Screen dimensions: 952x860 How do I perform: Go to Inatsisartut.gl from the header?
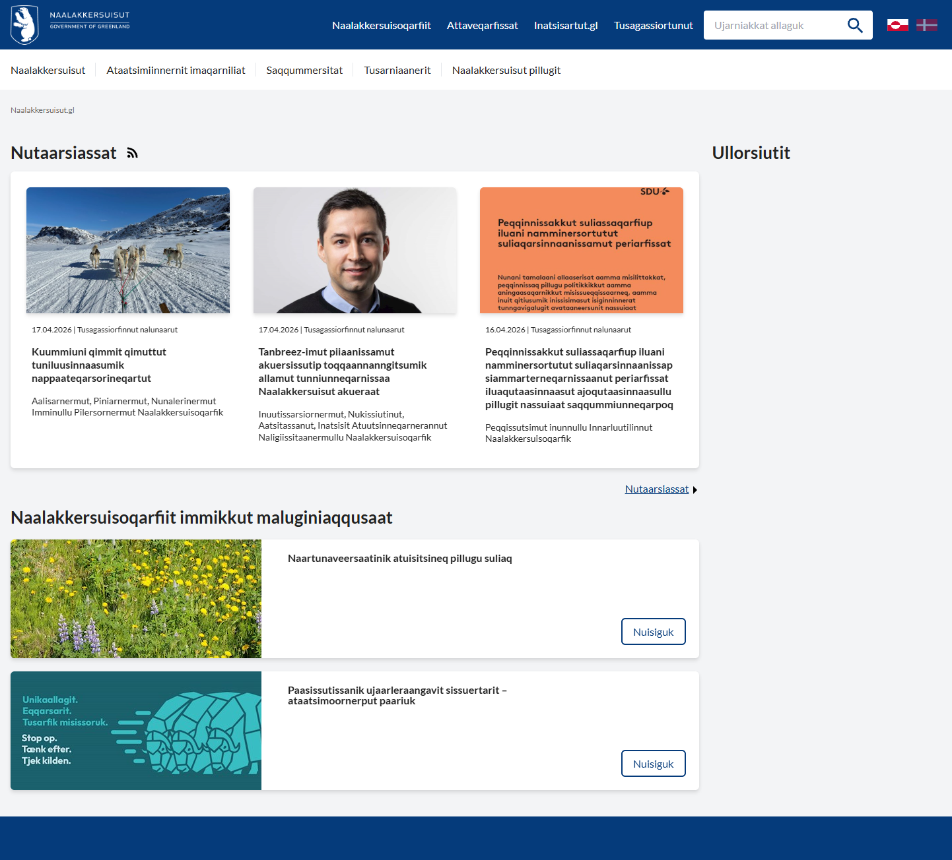click(566, 25)
